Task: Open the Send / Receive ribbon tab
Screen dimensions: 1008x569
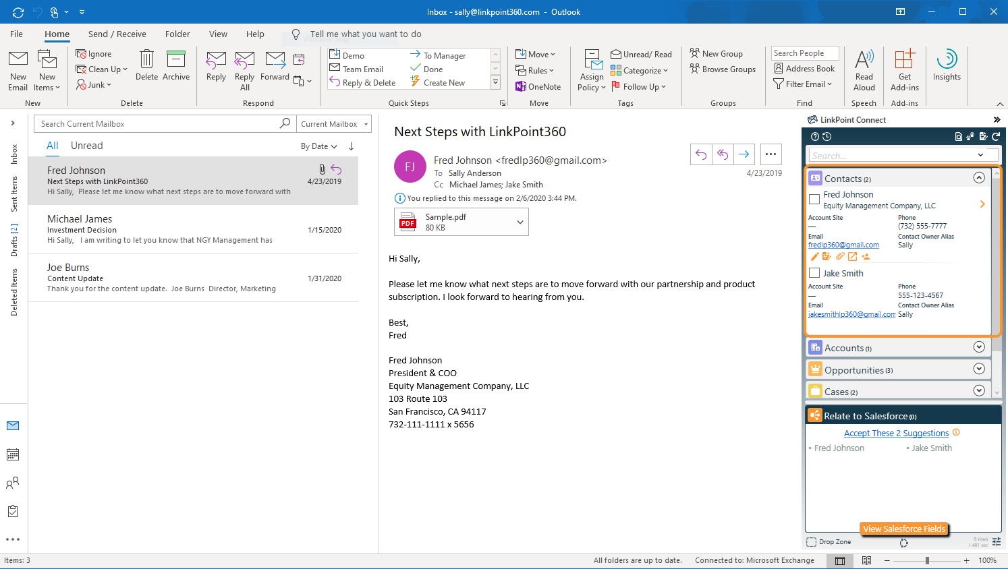Action: coord(117,34)
